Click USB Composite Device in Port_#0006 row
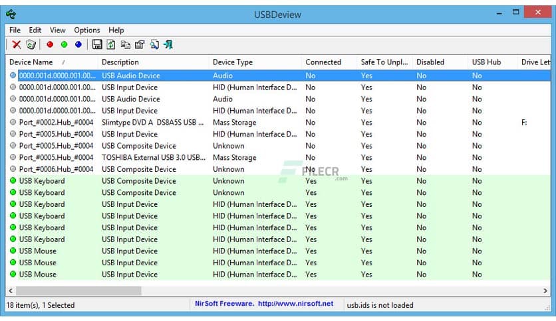Image resolution: width=556 pixels, height=321 pixels. pyautogui.click(x=138, y=169)
